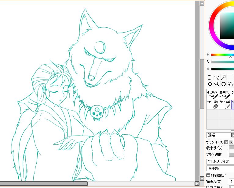Select the rotate canvas tool
234x188 pixels.
coord(223,84)
